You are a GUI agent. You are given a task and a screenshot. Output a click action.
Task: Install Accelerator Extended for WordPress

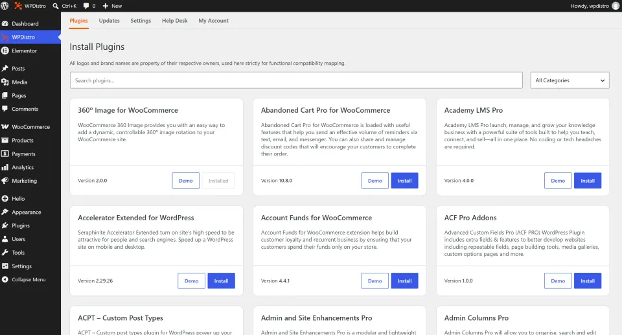click(221, 281)
